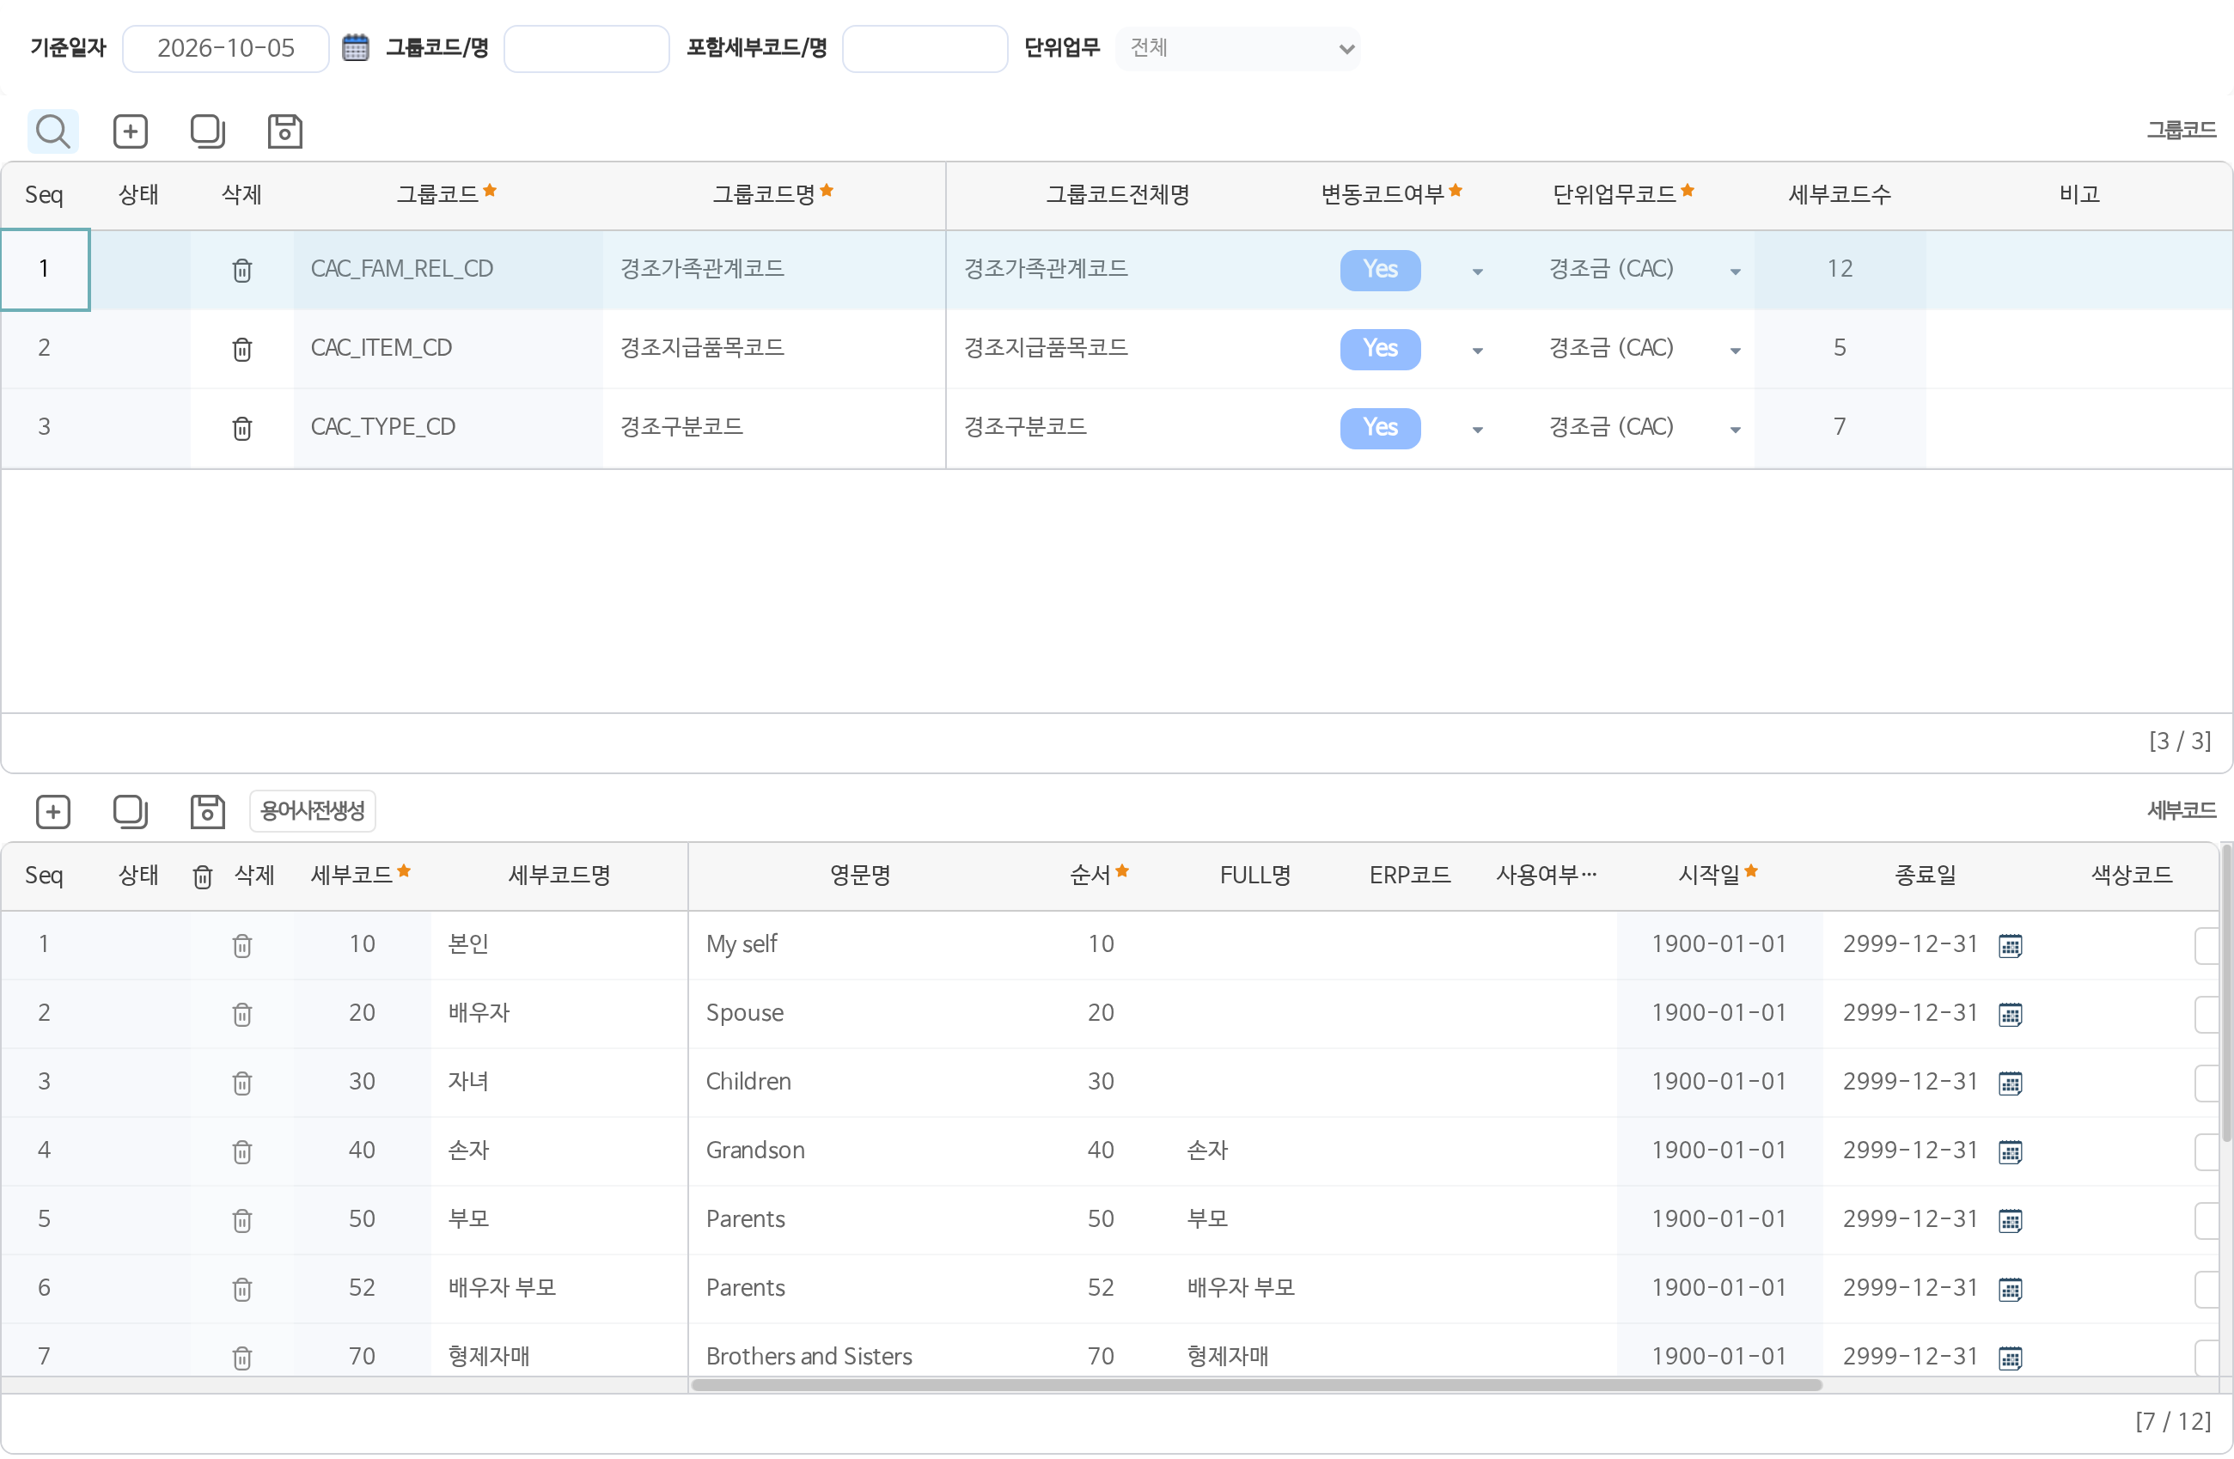2234x1459 pixels.
Task: Open end date calendar for 형제자매 row
Action: (x=2011, y=1358)
